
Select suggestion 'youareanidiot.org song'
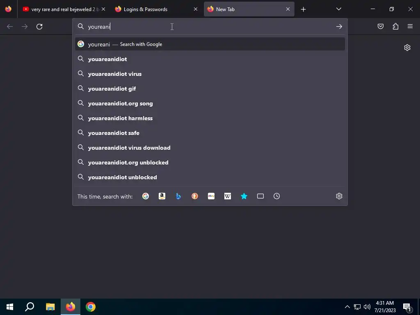coord(210,103)
